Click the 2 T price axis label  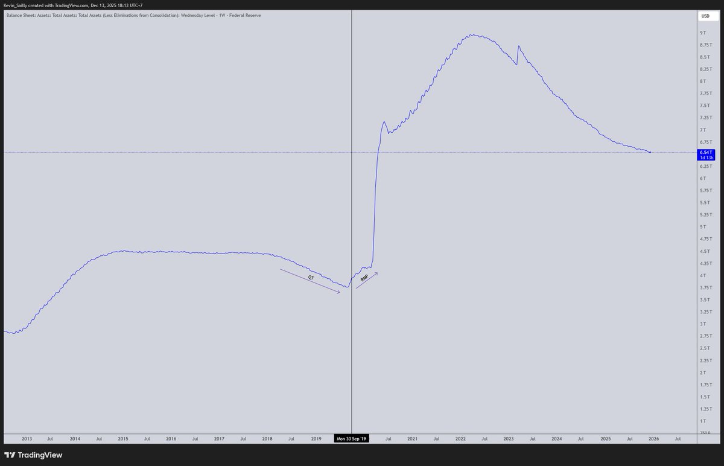click(703, 373)
